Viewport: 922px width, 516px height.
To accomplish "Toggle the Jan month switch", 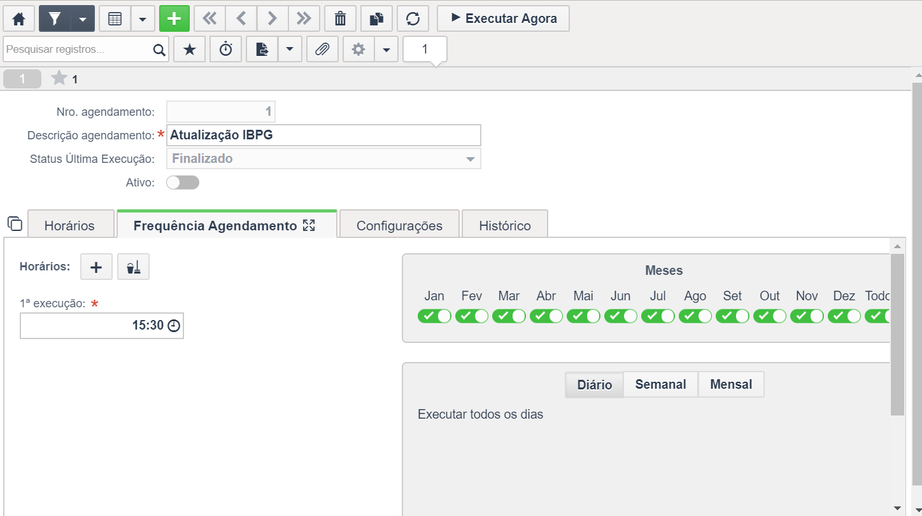I will point(434,316).
